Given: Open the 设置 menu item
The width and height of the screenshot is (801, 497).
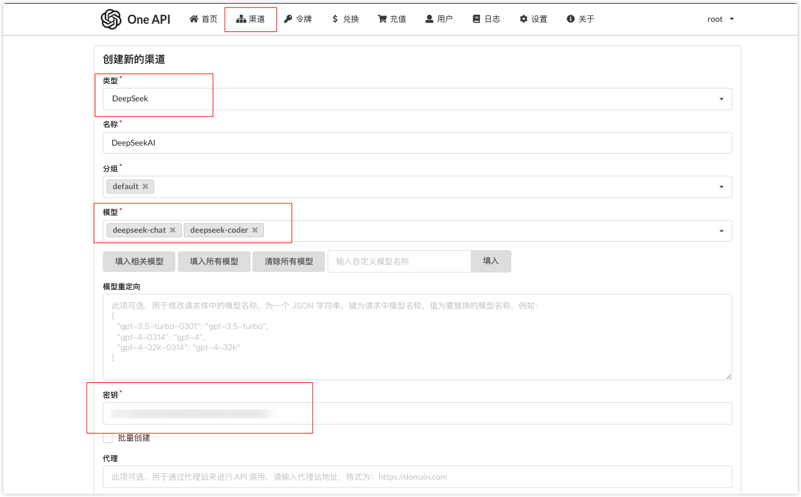Looking at the screenshot, I should (x=533, y=19).
